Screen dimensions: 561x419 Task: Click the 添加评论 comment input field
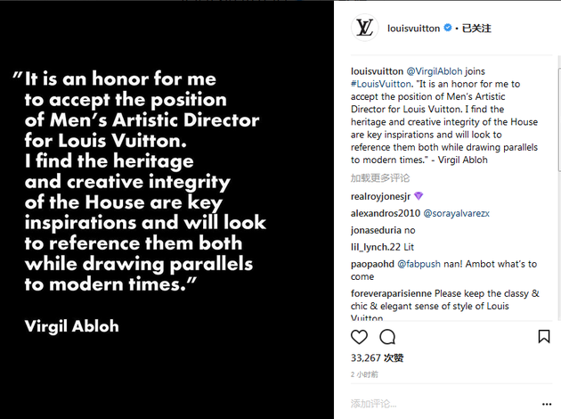[443, 404]
